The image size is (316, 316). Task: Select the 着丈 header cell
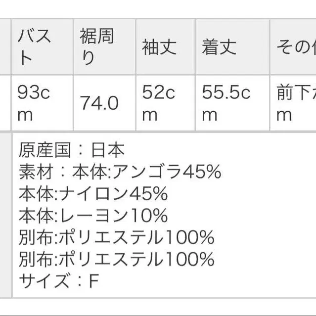231,47
